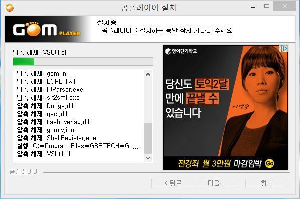
Task: Click the GOM Player orange paw icon in title bar
Action: coord(10,8)
